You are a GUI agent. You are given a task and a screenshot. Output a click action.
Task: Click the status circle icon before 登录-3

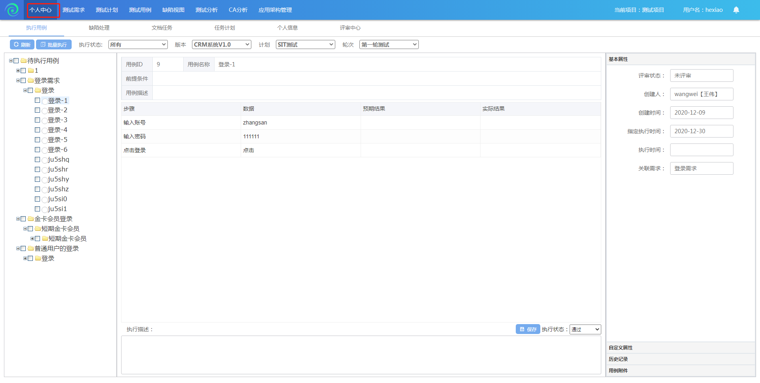pos(45,121)
